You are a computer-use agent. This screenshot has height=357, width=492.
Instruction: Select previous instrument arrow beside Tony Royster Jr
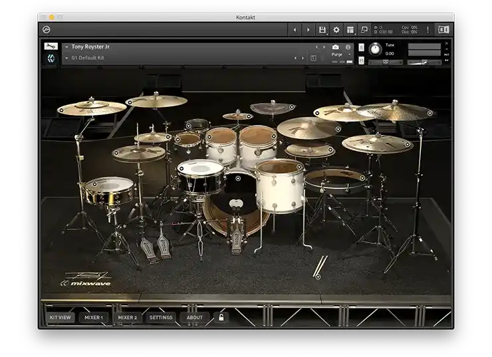coord(316,47)
